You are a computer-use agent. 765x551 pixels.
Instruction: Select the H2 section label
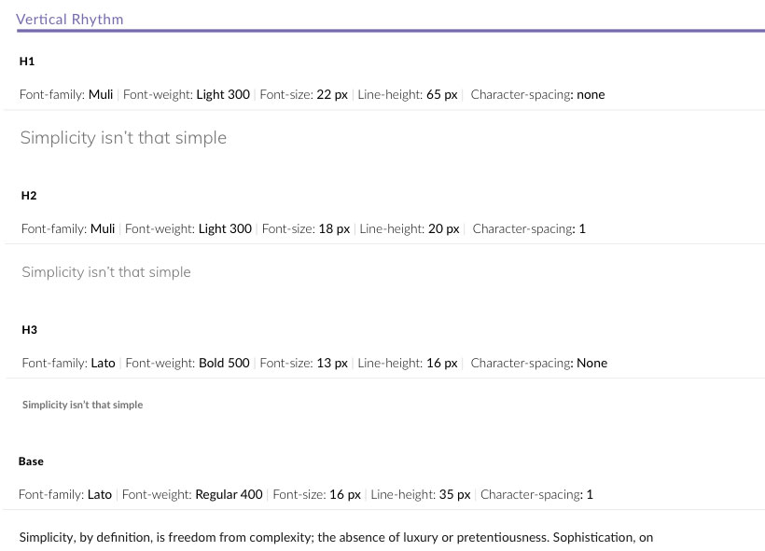(29, 196)
